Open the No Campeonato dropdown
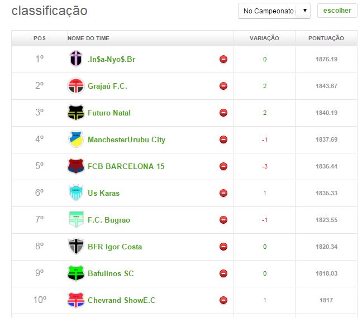Viewport: 362px width, 318px height. coord(274,11)
